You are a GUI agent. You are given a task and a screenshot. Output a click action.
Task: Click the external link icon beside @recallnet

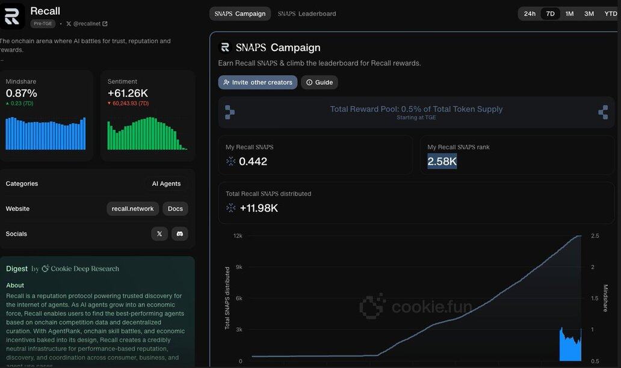105,23
